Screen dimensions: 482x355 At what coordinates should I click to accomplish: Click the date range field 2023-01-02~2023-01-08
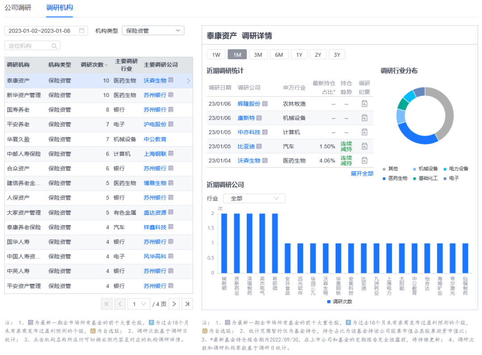tap(46, 31)
